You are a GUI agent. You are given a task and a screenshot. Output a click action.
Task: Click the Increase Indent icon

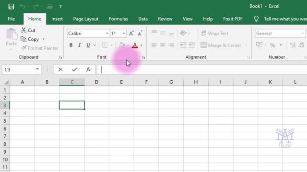point(192,45)
